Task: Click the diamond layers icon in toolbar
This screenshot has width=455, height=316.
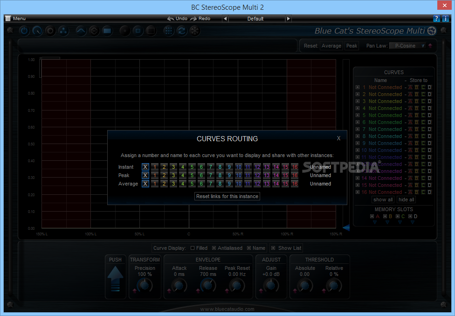Action: 94,31
